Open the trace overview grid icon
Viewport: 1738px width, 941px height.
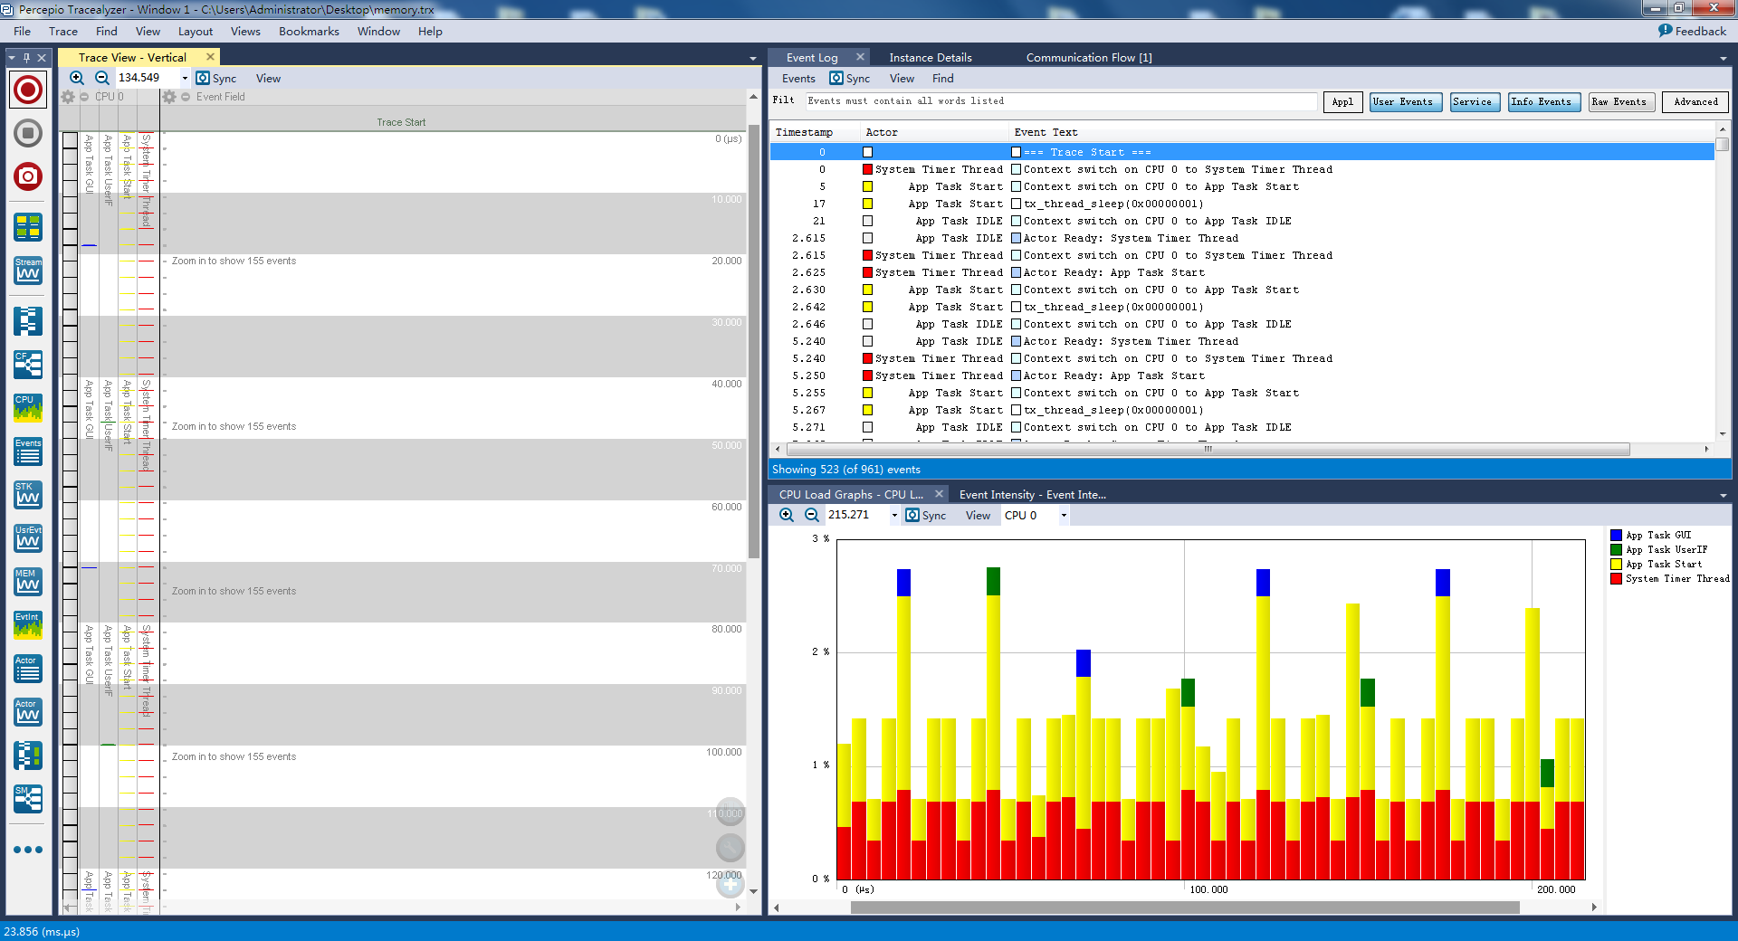tap(28, 227)
